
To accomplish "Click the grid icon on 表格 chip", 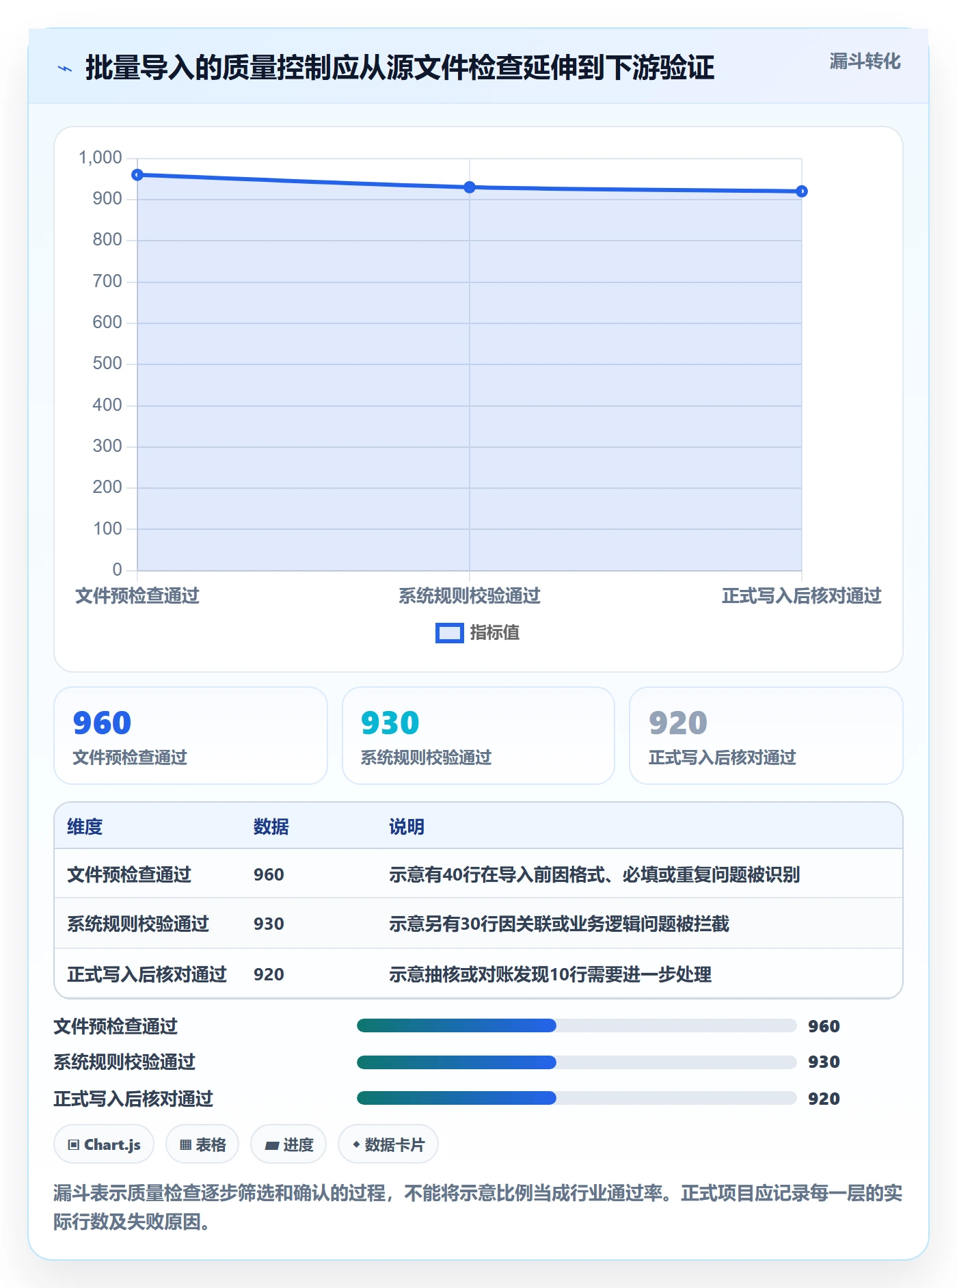I will [185, 1144].
